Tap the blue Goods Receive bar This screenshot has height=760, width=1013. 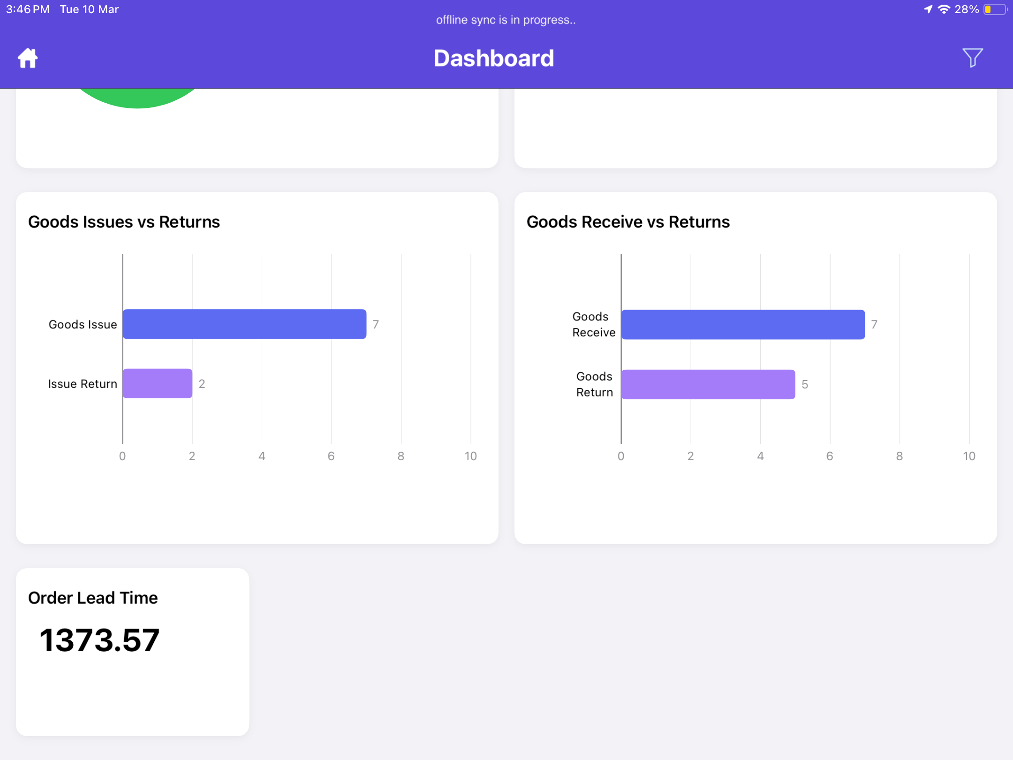743,325
